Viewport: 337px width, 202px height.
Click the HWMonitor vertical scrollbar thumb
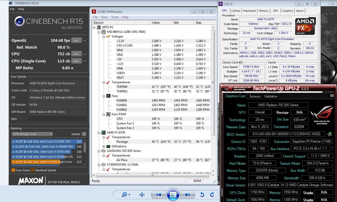point(213,83)
